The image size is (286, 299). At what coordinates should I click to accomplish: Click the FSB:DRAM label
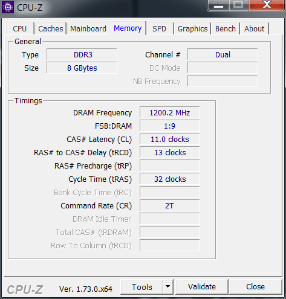pos(113,126)
